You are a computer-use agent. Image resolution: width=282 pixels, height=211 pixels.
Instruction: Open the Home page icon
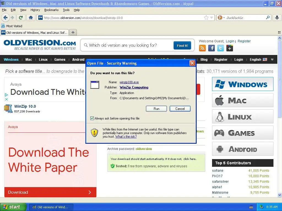point(31,18)
